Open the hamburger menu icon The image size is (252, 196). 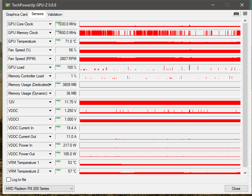pos(245,14)
